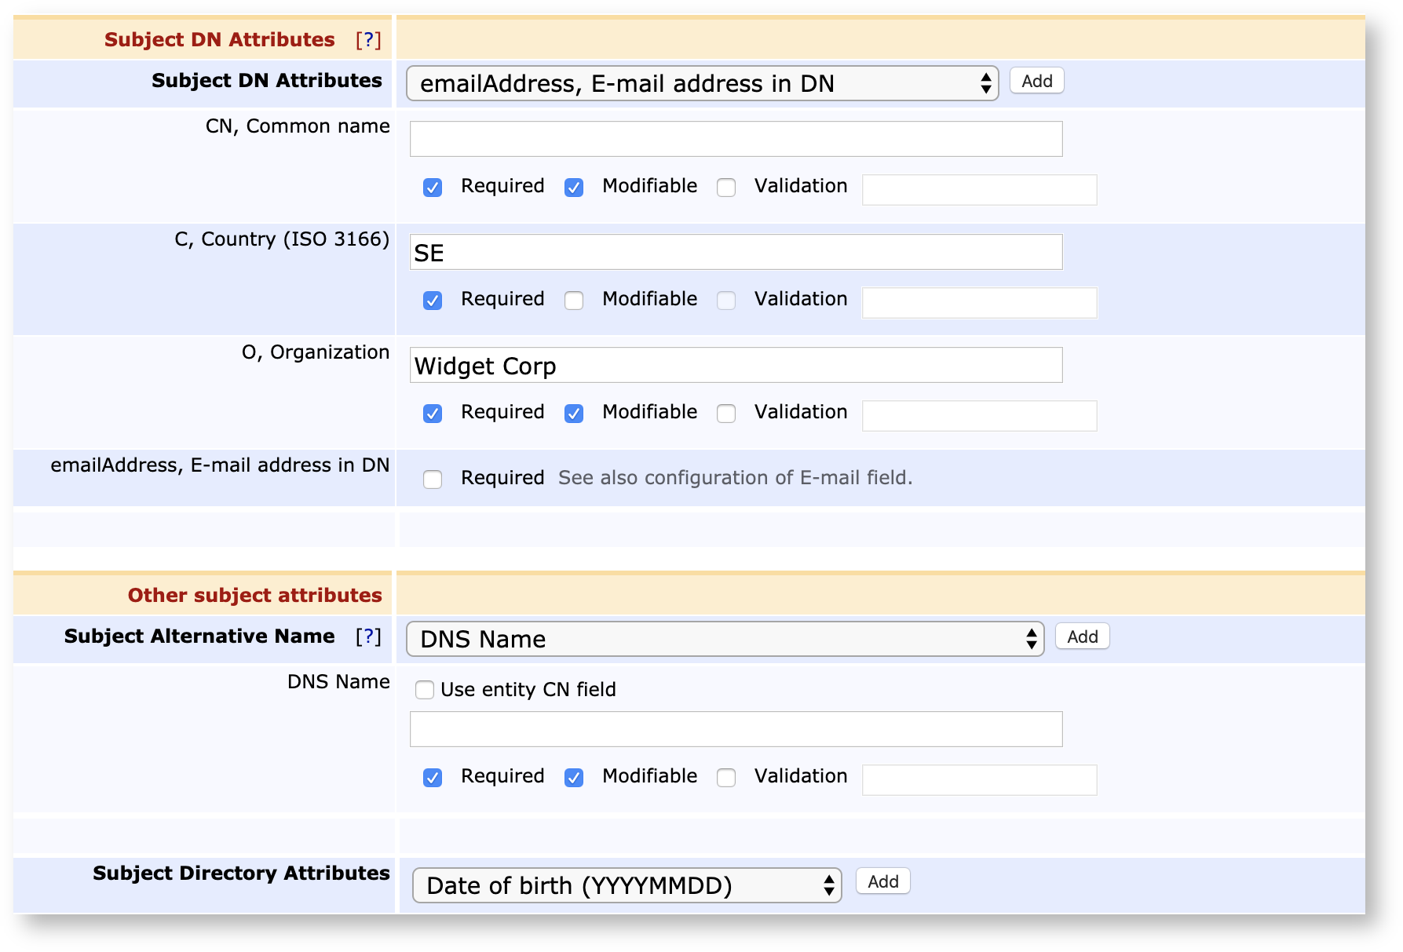This screenshot has height=952, width=1403.
Task: Enable Use entity CN field checkbox
Action: click(425, 690)
